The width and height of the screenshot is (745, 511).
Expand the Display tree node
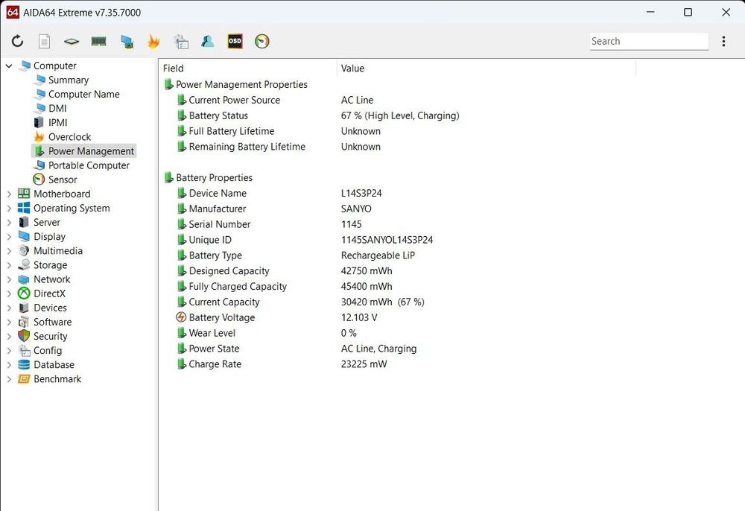click(x=9, y=236)
